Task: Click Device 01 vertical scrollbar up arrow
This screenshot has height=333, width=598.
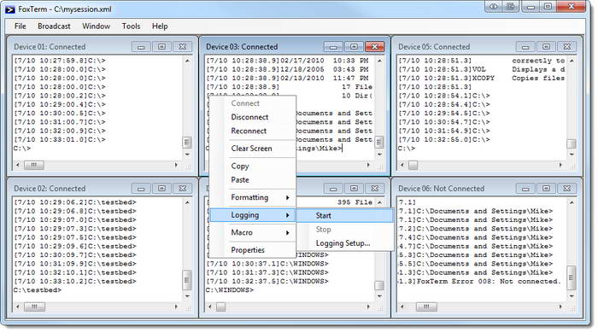Action: 187,61
